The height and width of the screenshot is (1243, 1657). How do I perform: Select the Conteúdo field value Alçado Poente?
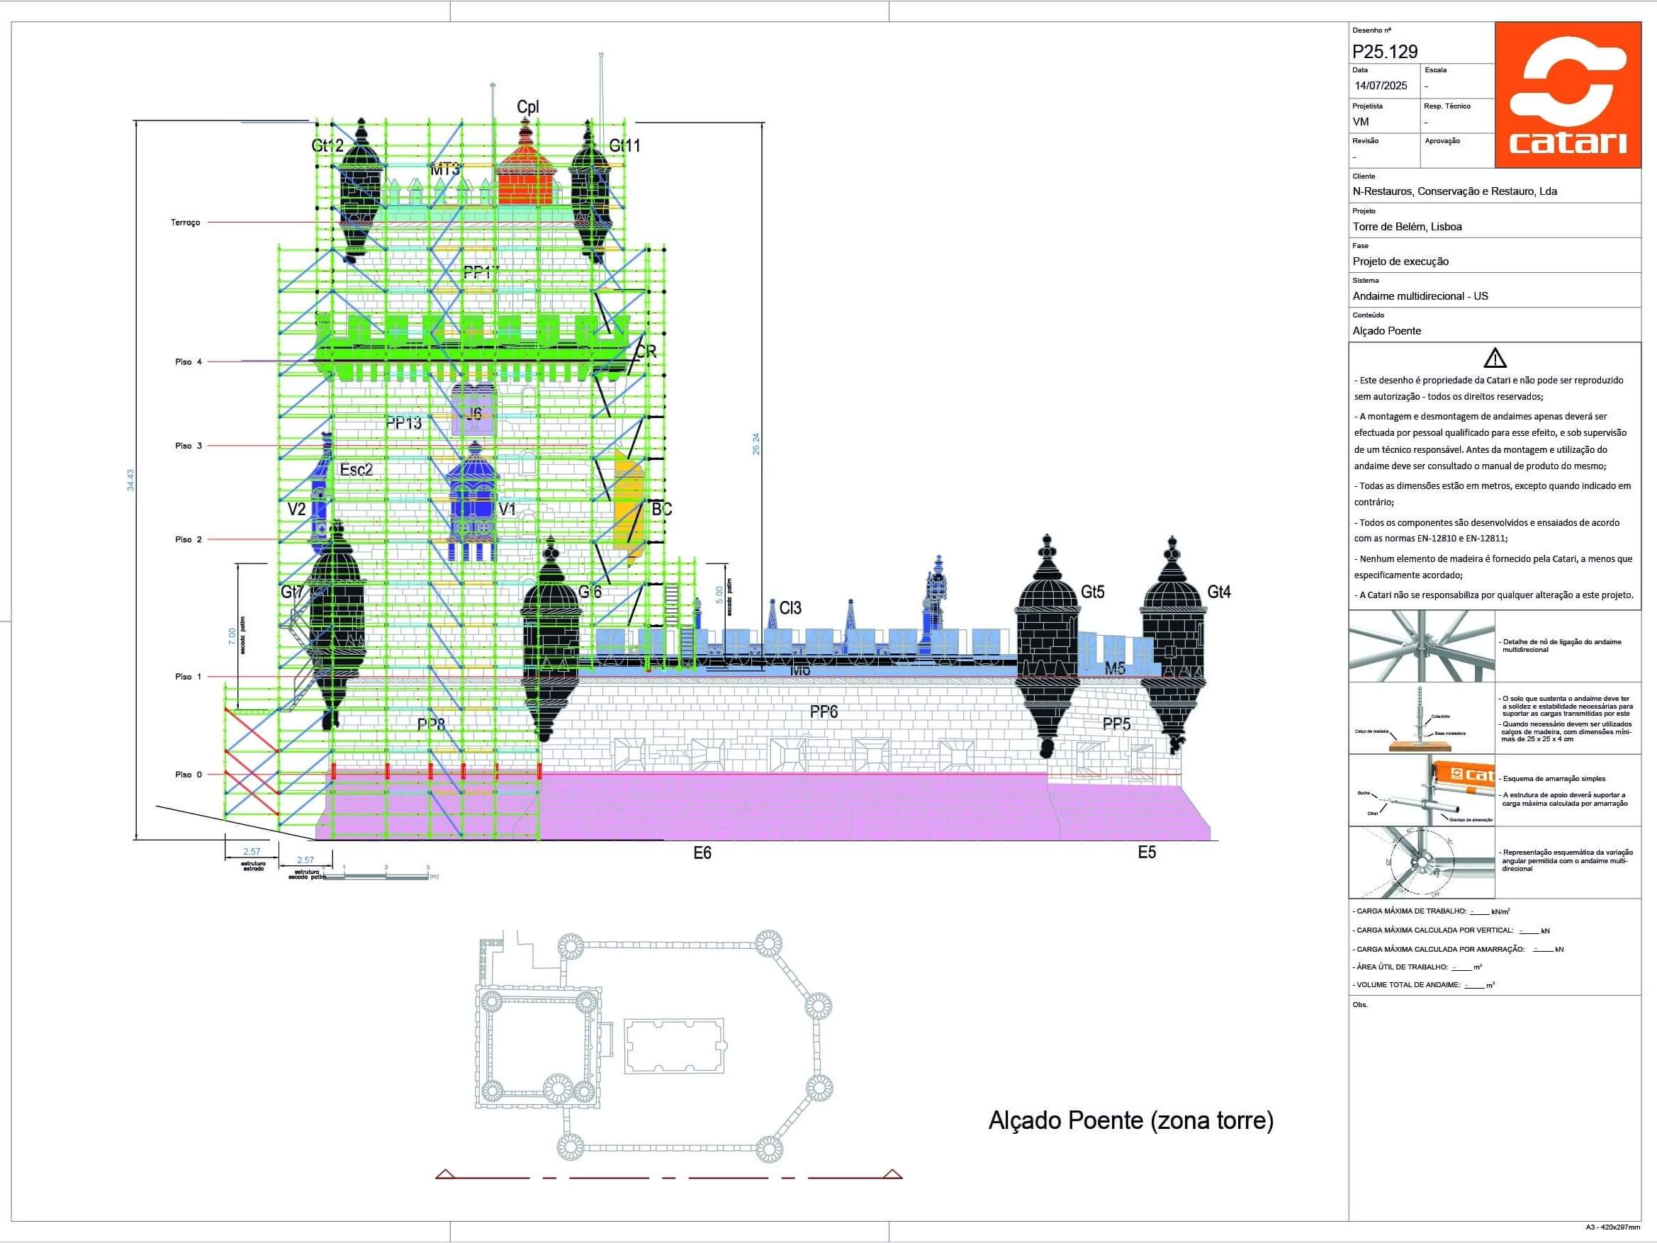click(1386, 330)
